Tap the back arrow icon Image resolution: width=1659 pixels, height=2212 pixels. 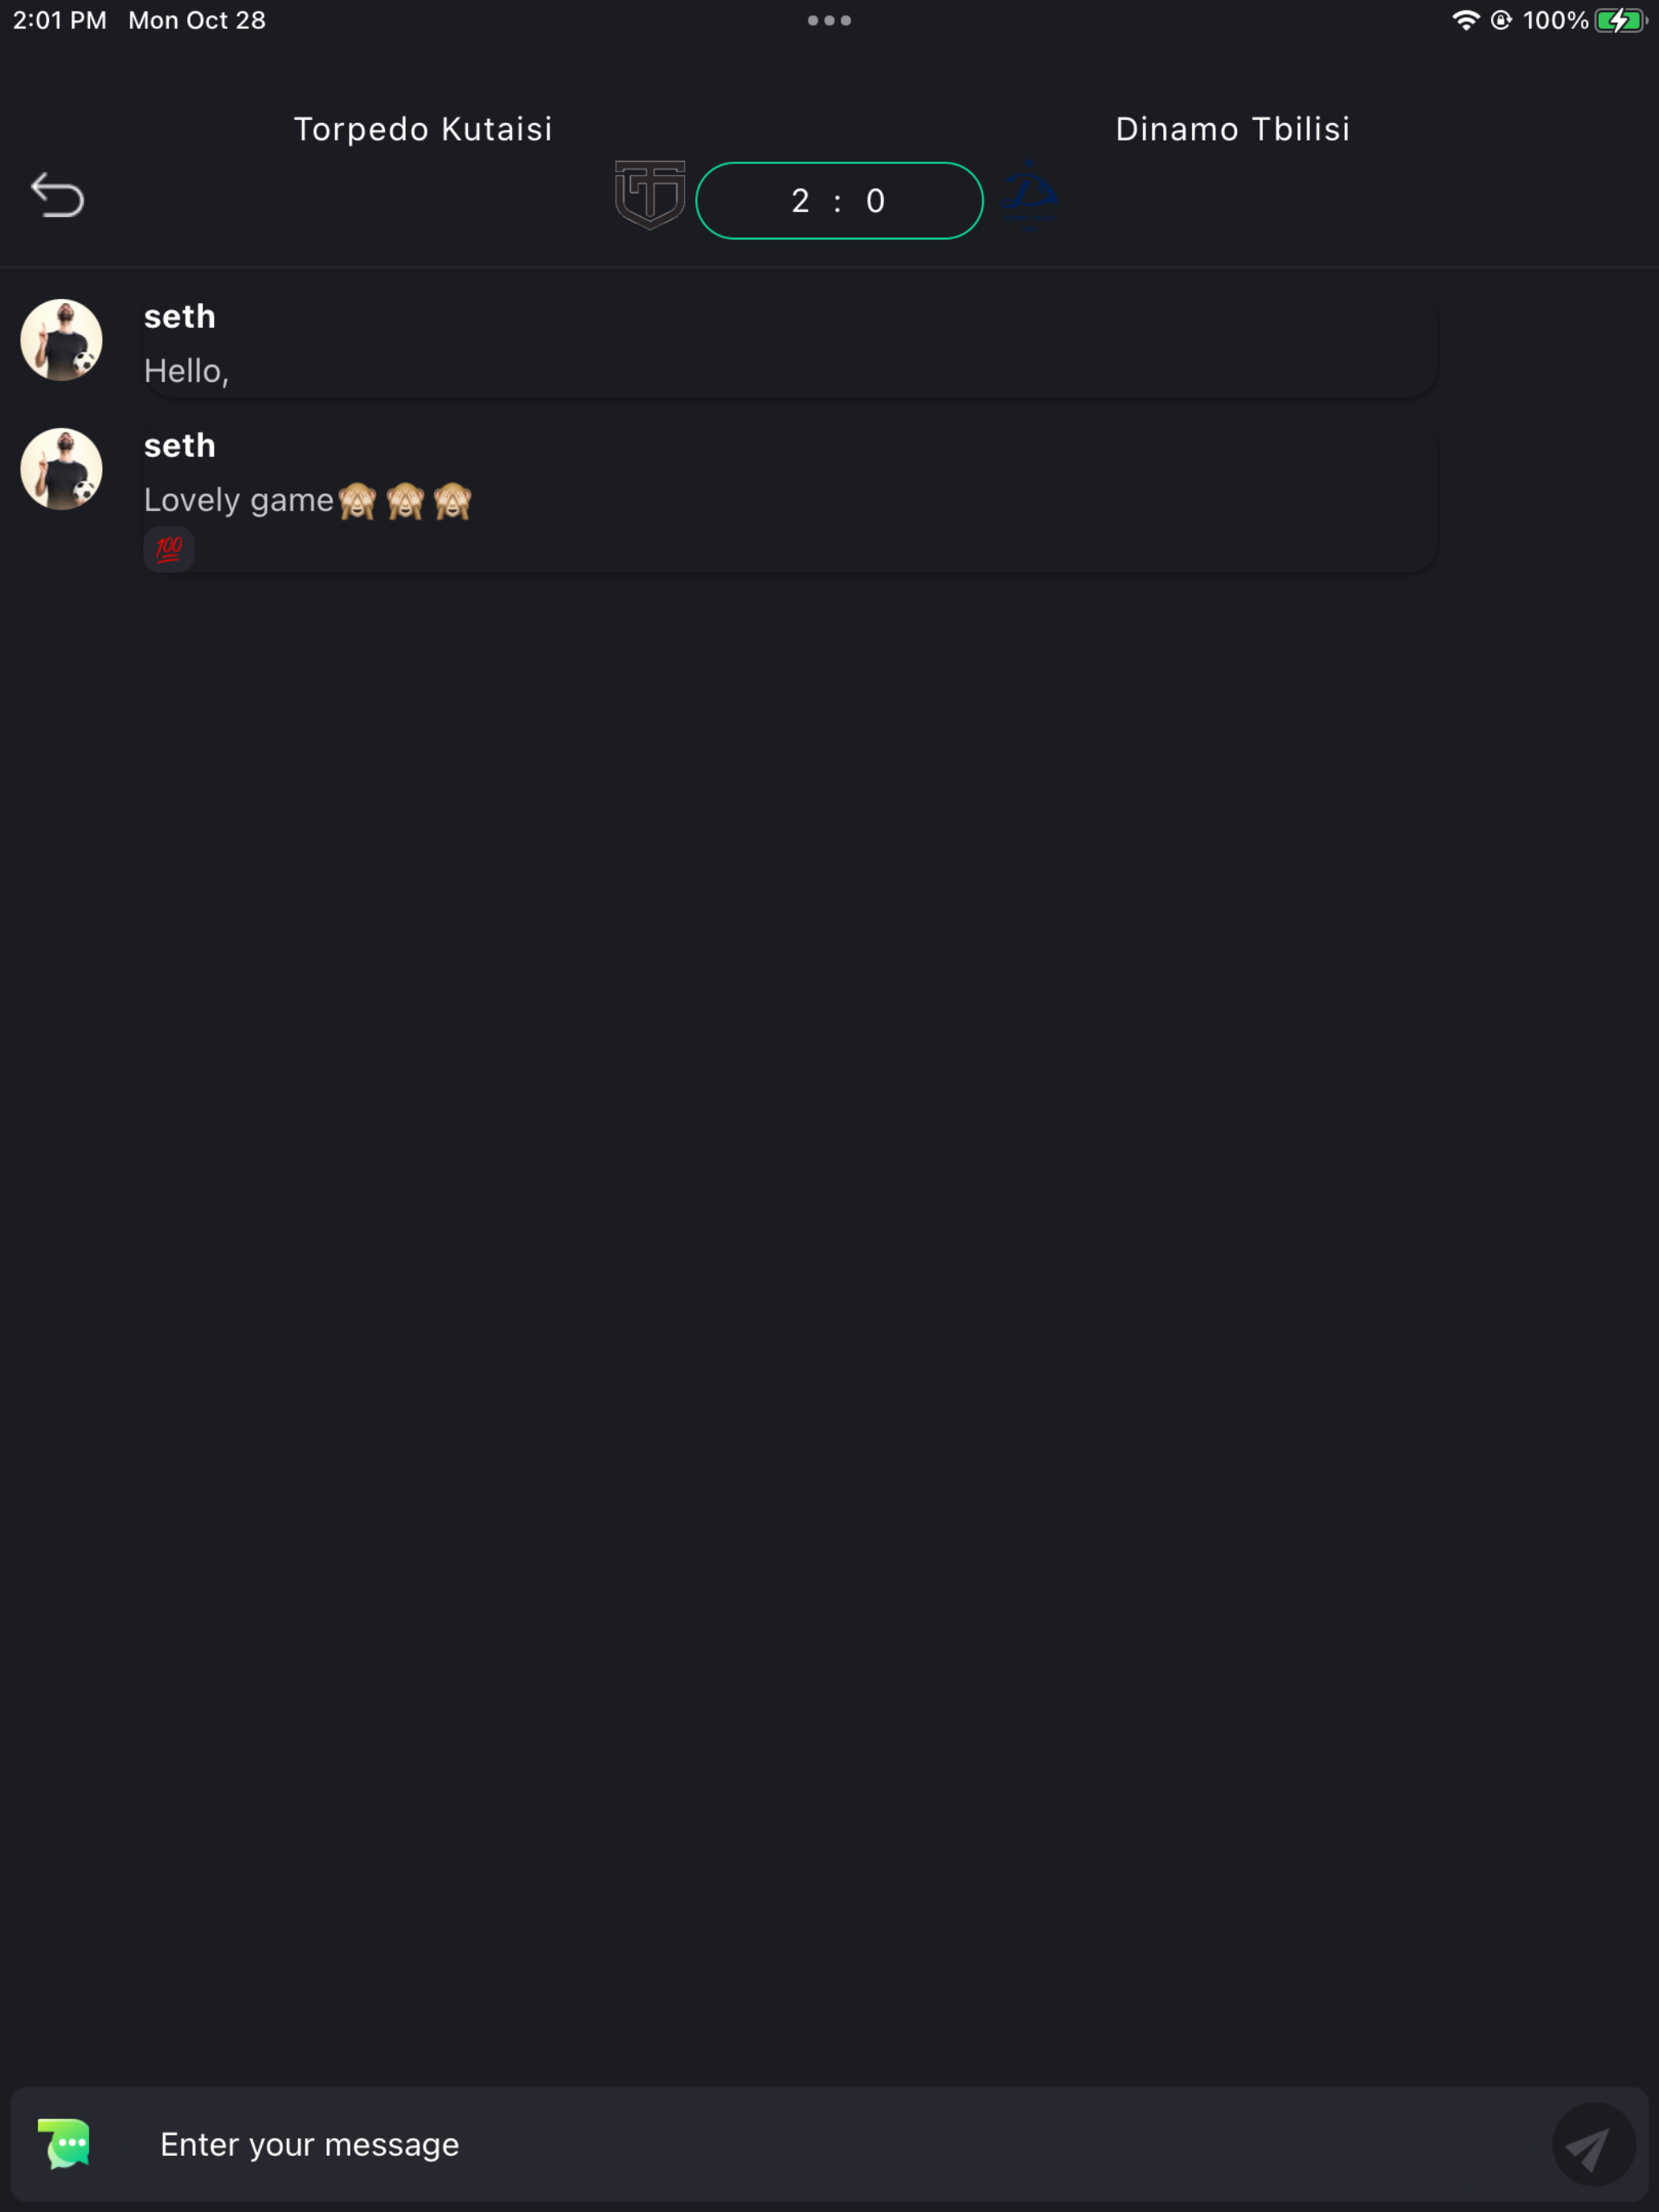pyautogui.click(x=57, y=195)
